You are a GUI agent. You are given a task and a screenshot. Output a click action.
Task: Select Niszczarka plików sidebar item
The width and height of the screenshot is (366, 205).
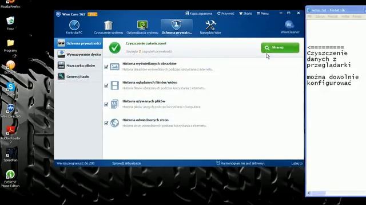click(78, 65)
